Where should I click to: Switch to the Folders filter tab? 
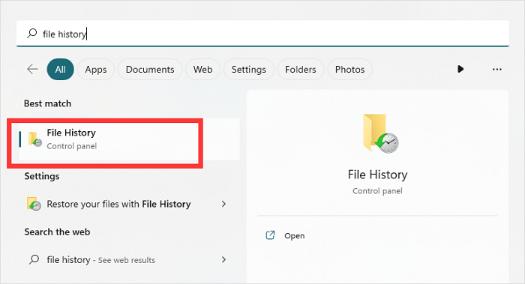[x=300, y=69]
